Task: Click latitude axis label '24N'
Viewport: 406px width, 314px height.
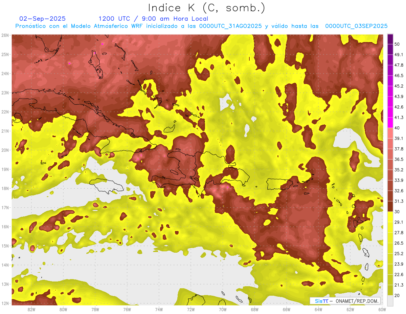Action: (5, 74)
